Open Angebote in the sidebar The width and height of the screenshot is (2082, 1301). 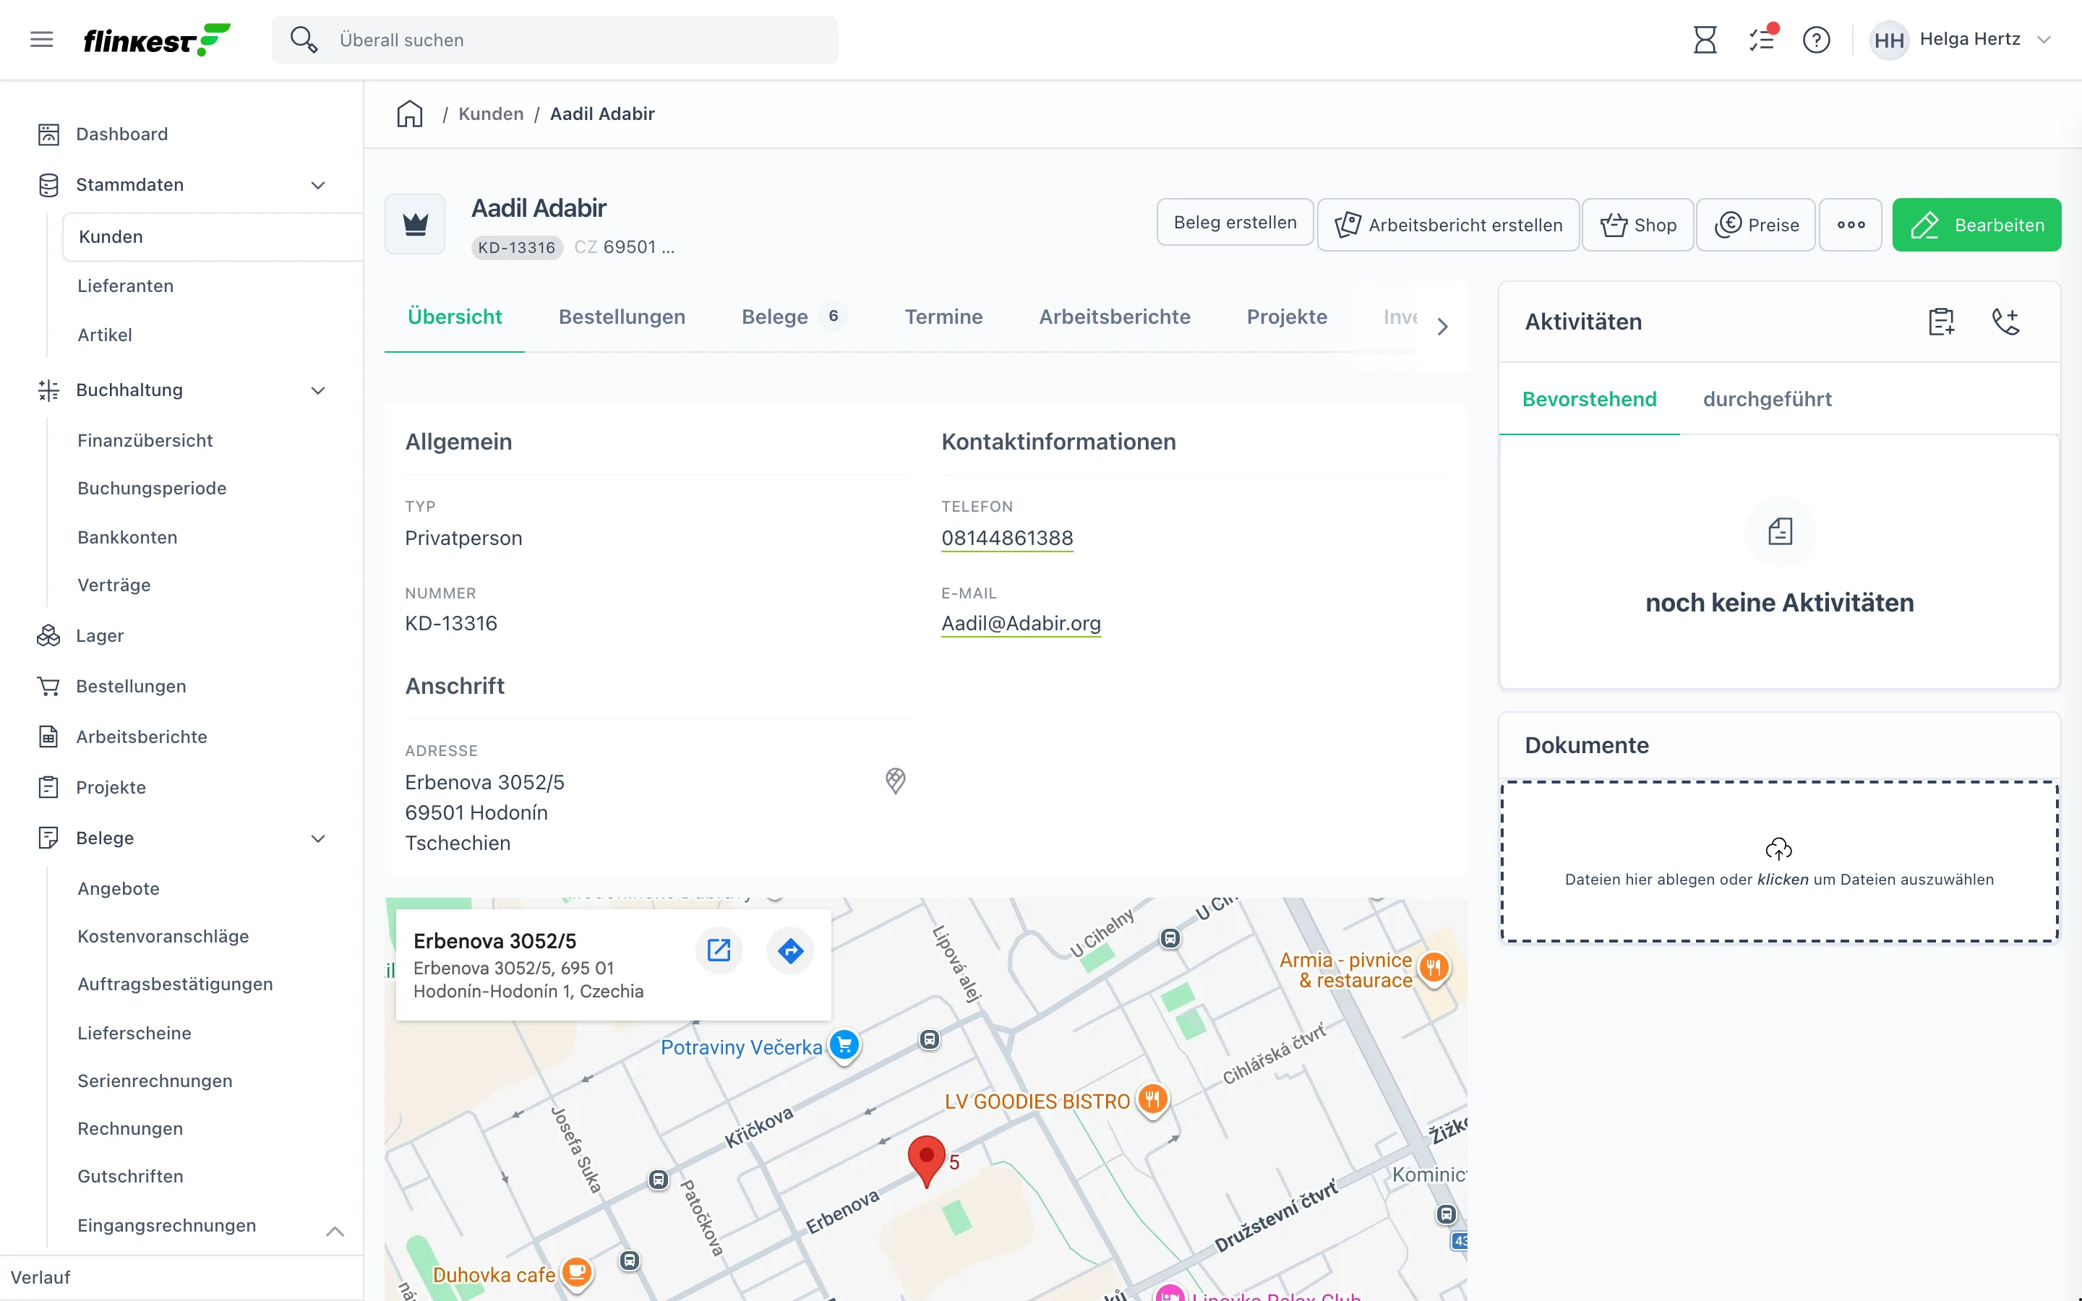tap(119, 888)
